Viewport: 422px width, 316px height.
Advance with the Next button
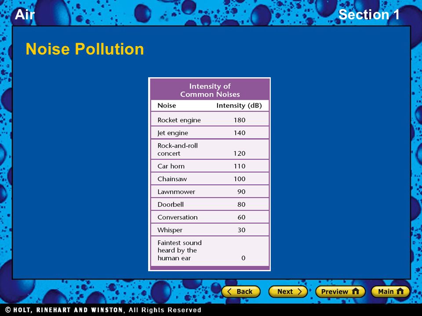click(x=288, y=291)
